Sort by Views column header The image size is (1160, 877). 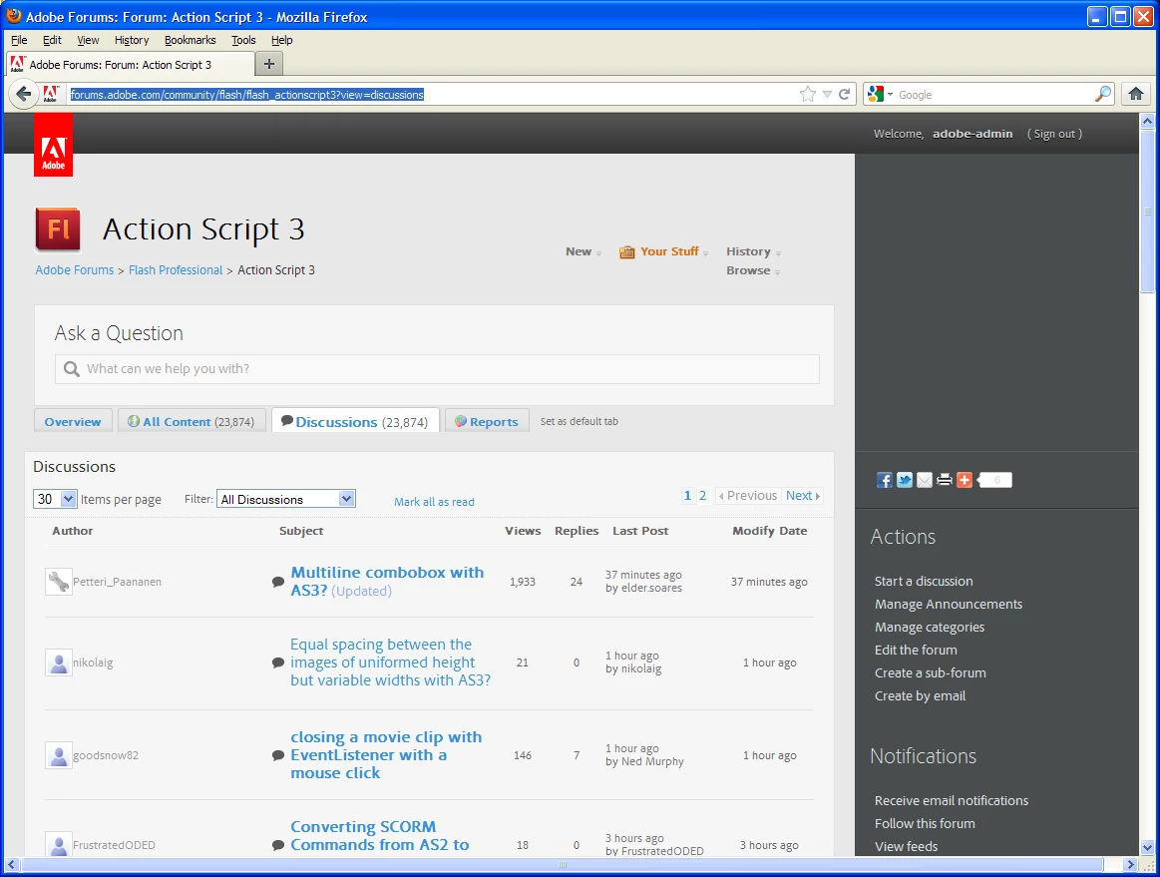(x=523, y=531)
